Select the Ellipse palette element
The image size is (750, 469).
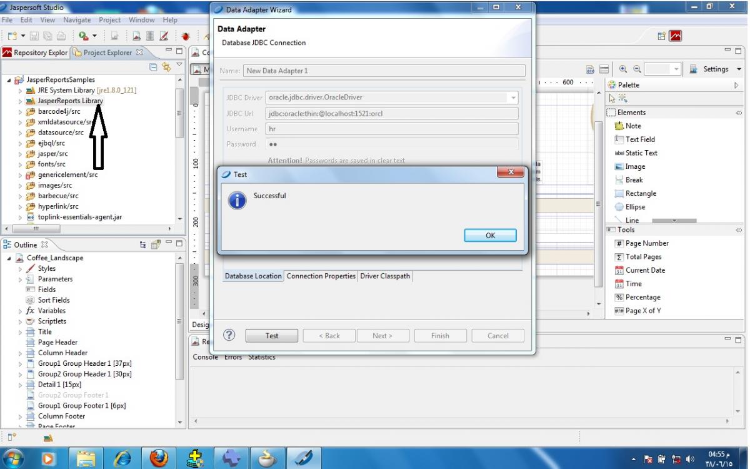[634, 207]
